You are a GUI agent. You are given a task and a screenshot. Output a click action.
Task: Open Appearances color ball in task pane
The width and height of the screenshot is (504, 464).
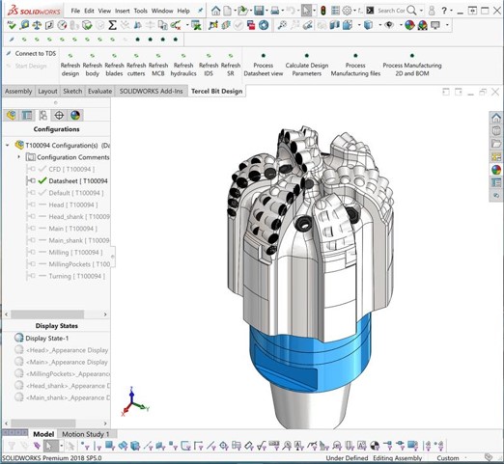click(x=496, y=169)
